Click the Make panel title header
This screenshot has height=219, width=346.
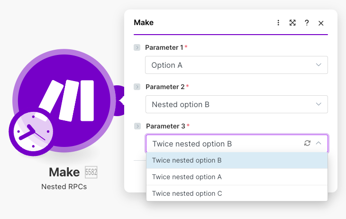pos(144,23)
